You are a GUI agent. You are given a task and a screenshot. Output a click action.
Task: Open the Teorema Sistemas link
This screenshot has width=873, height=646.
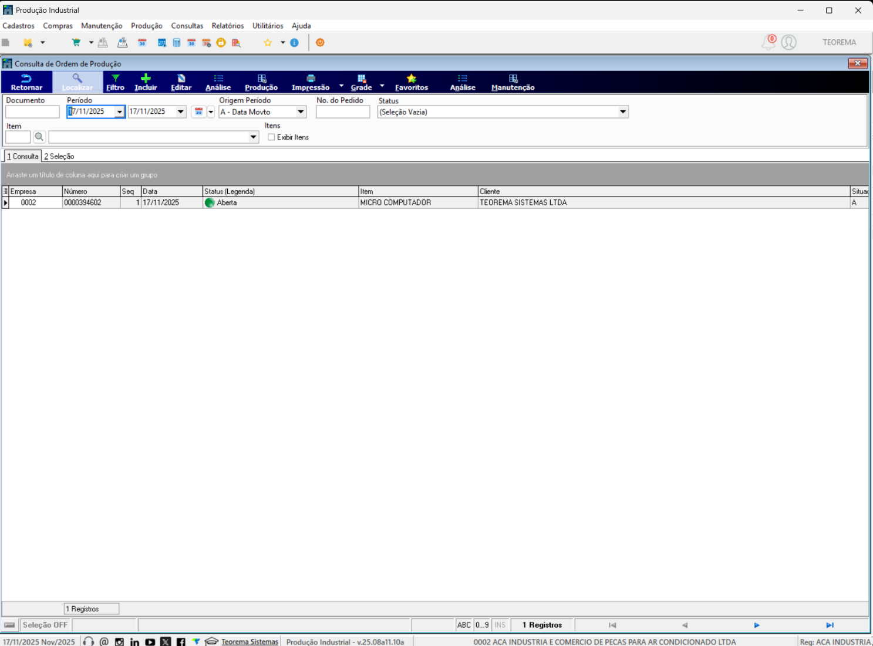coord(250,642)
